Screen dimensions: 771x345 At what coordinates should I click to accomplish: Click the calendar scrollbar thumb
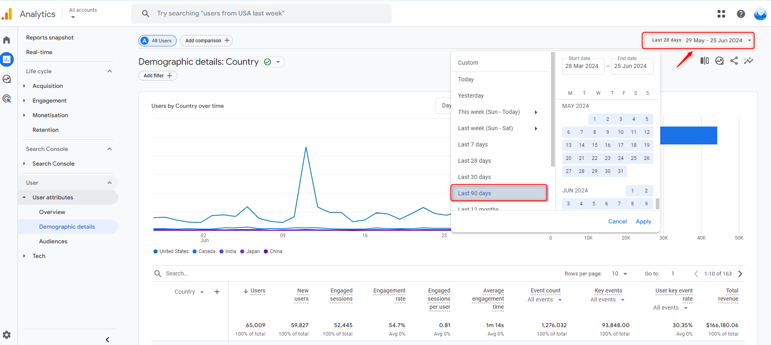(657, 203)
